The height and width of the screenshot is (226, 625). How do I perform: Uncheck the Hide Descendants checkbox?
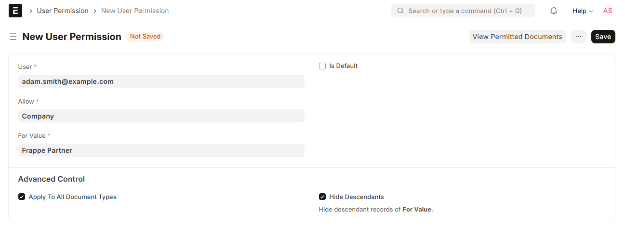pos(322,197)
